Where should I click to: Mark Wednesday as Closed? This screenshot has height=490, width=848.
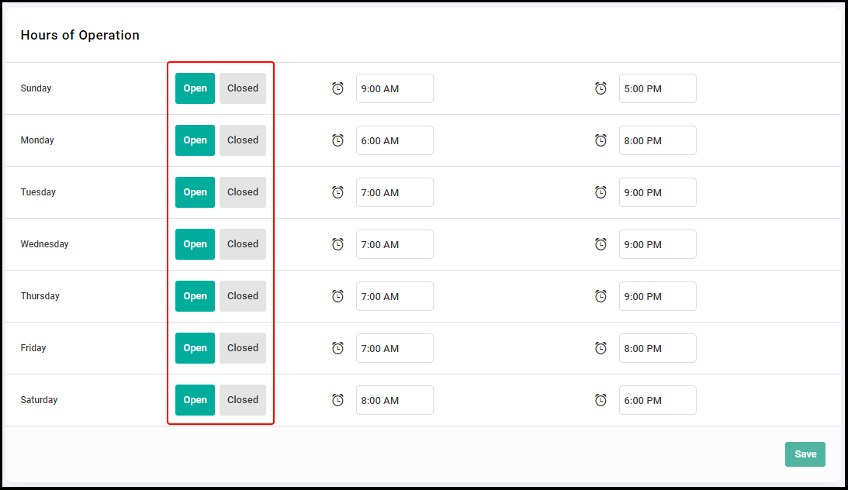click(243, 243)
